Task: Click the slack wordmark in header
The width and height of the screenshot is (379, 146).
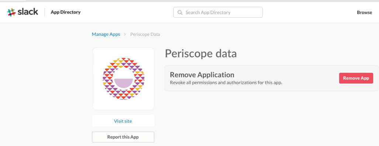Action: (28, 11)
